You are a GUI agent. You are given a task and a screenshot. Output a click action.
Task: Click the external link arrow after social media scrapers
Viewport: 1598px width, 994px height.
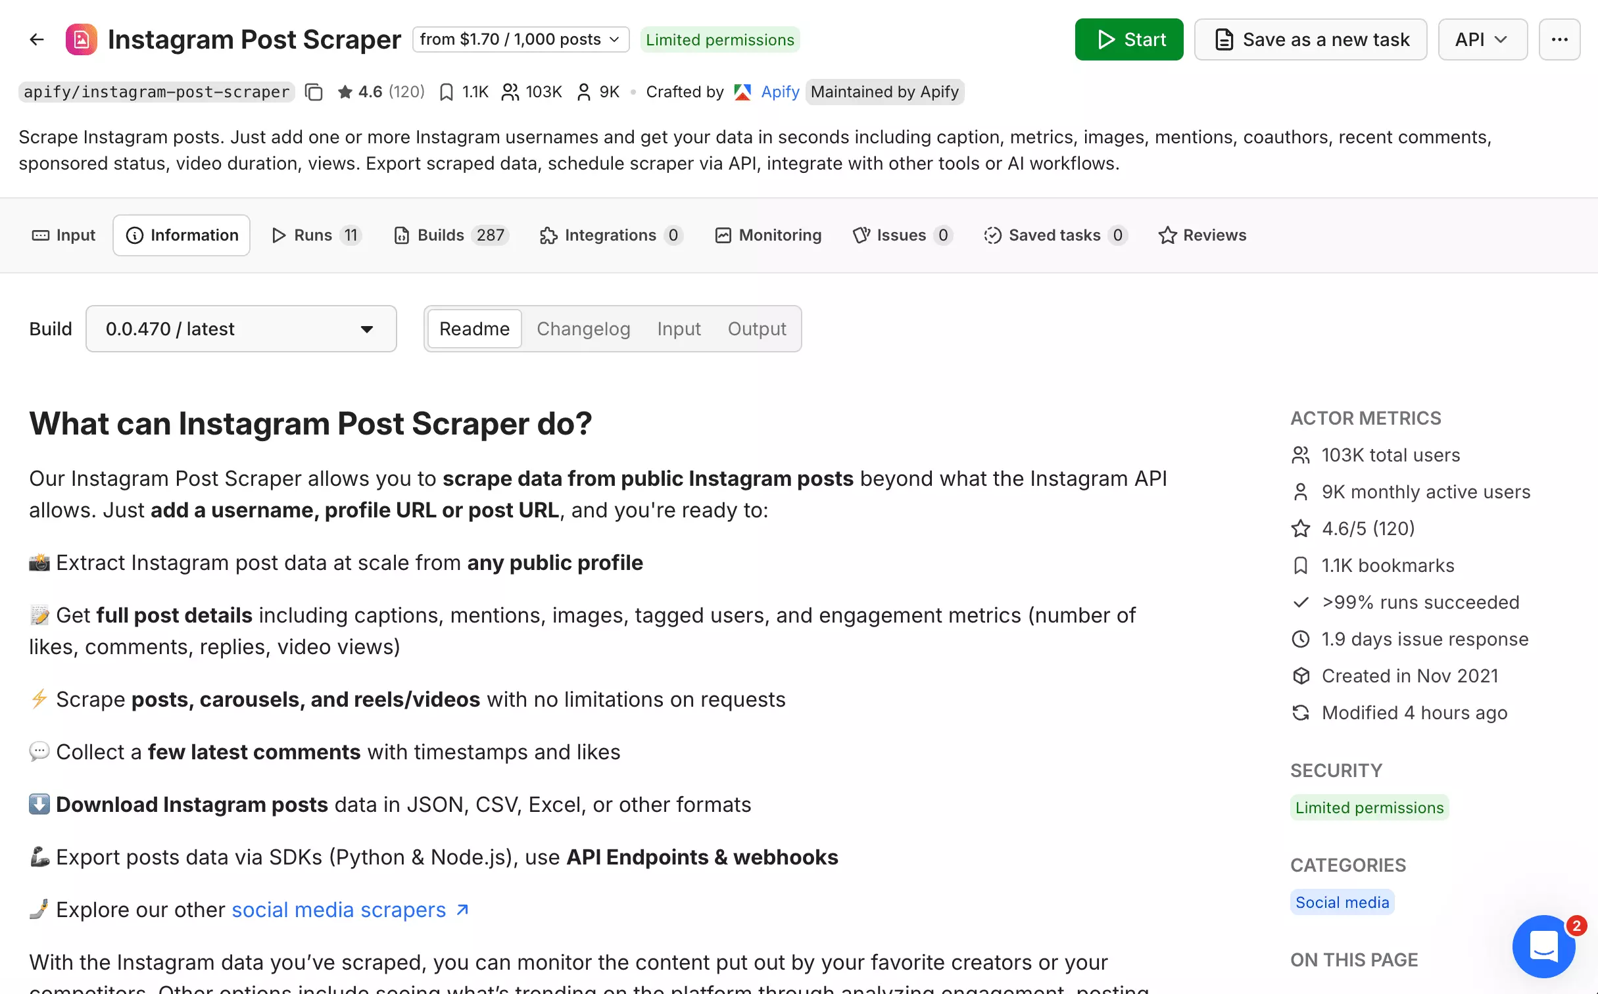[x=463, y=910]
